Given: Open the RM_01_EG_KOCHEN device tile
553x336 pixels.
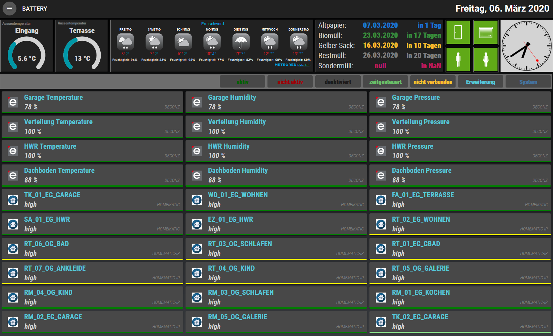Looking at the screenshot, I should [x=460, y=297].
